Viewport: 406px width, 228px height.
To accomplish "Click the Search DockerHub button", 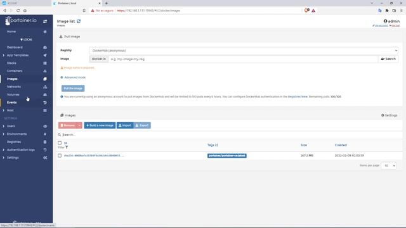I will click(388, 59).
